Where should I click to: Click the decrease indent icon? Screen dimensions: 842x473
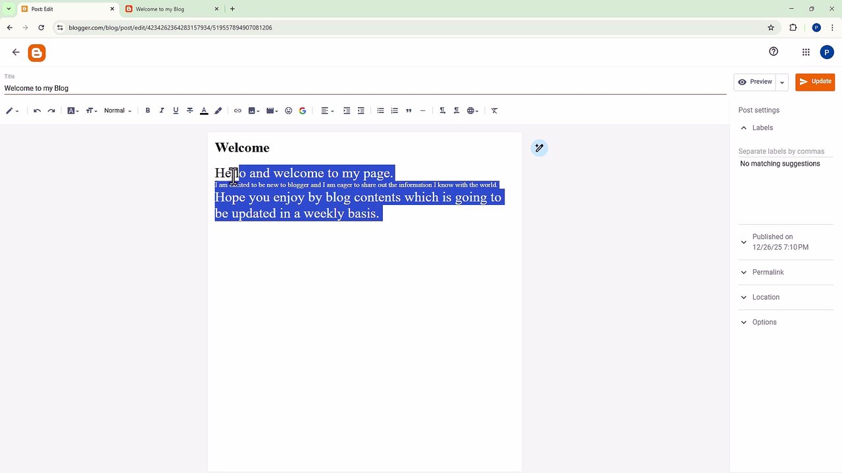coord(360,111)
